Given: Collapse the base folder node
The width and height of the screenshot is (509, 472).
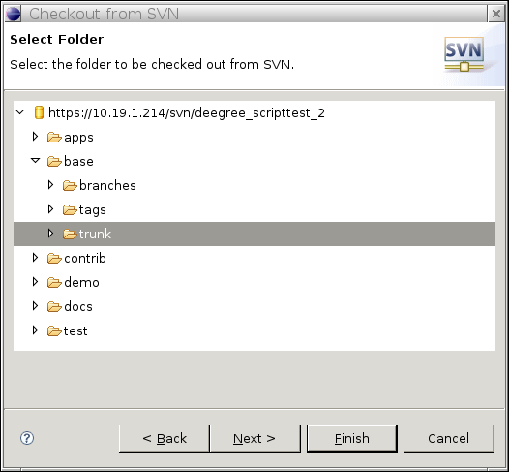Looking at the screenshot, I should (x=36, y=160).
